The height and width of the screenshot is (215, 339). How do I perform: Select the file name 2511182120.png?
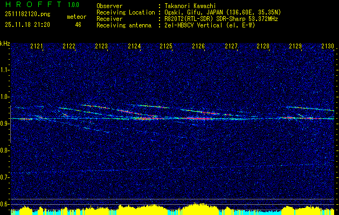pos(27,15)
